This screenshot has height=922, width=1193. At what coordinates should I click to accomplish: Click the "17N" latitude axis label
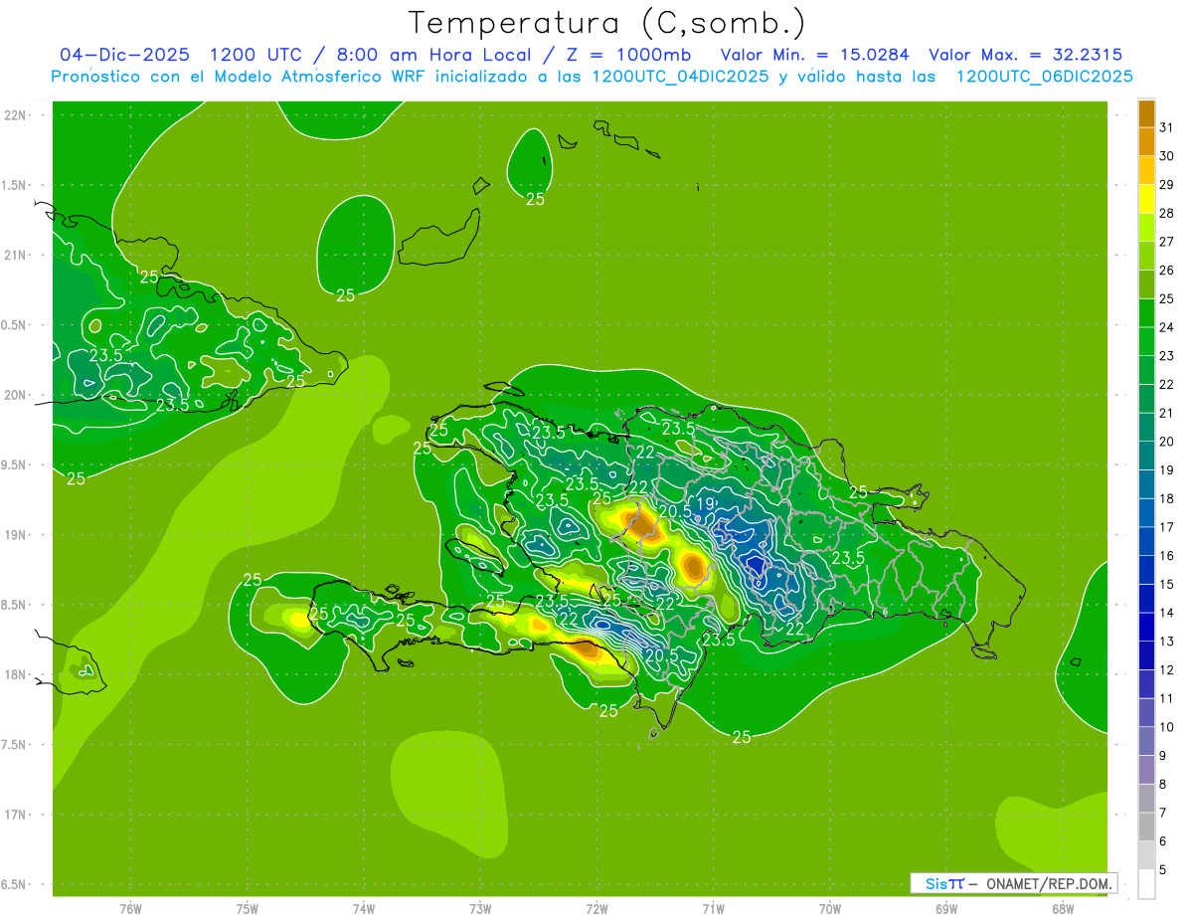point(15,815)
